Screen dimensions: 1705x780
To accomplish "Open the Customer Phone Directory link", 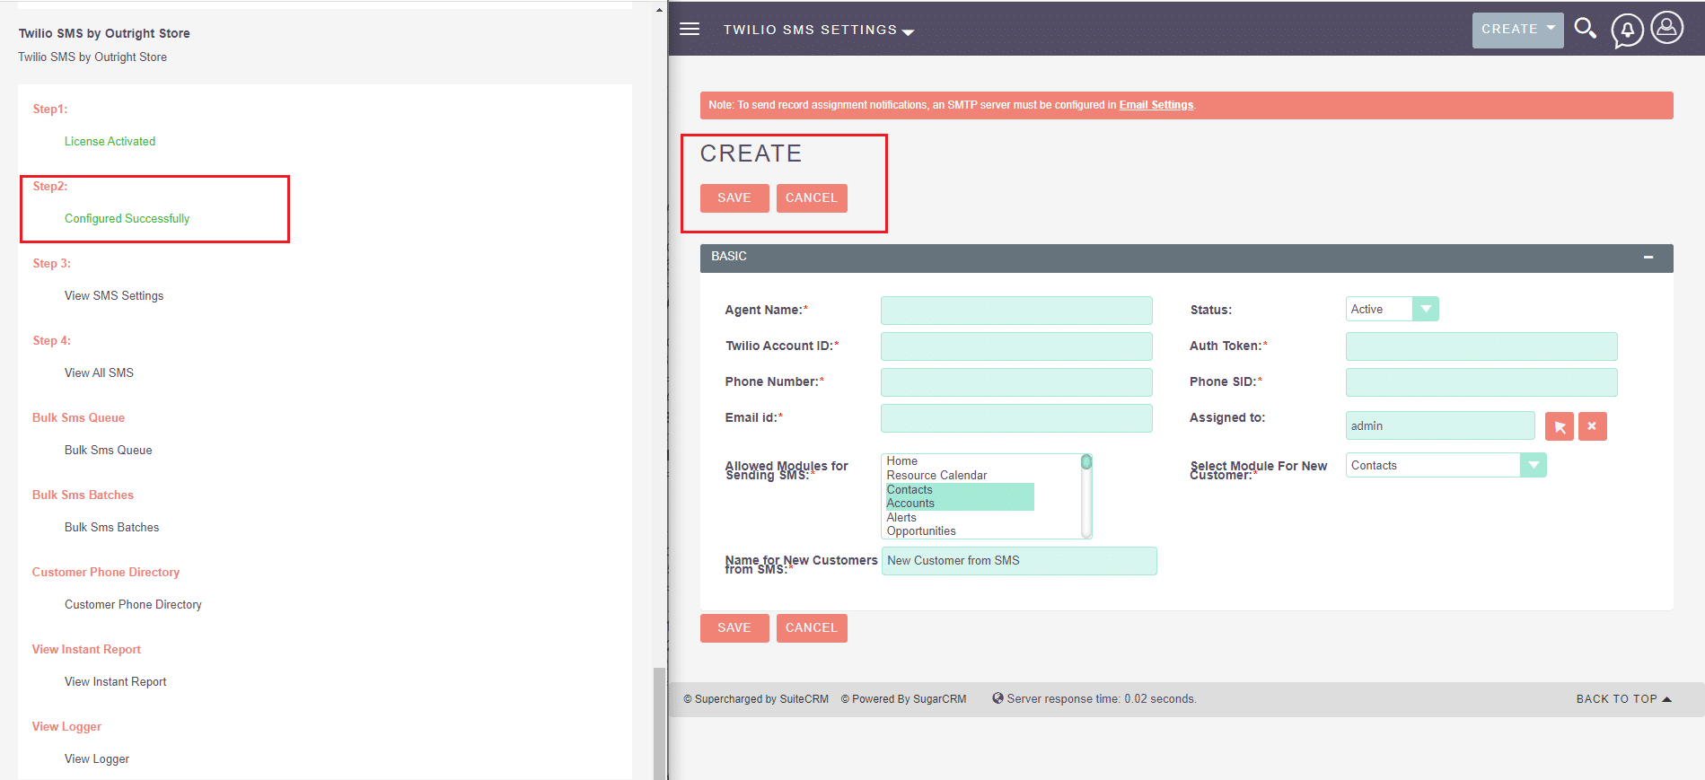I will [x=133, y=605].
